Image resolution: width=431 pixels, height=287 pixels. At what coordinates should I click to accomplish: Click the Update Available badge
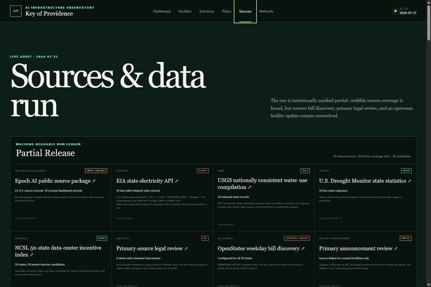(x=96, y=170)
